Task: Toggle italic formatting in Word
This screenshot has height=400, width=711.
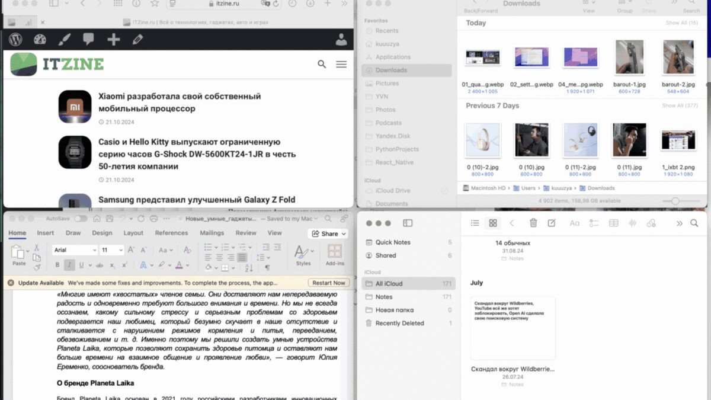Action: [x=69, y=265]
